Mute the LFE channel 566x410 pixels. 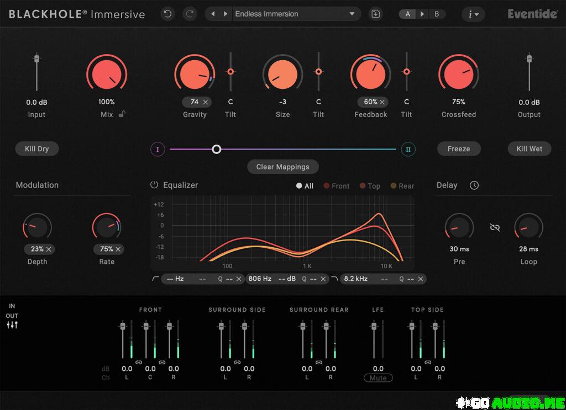click(378, 378)
